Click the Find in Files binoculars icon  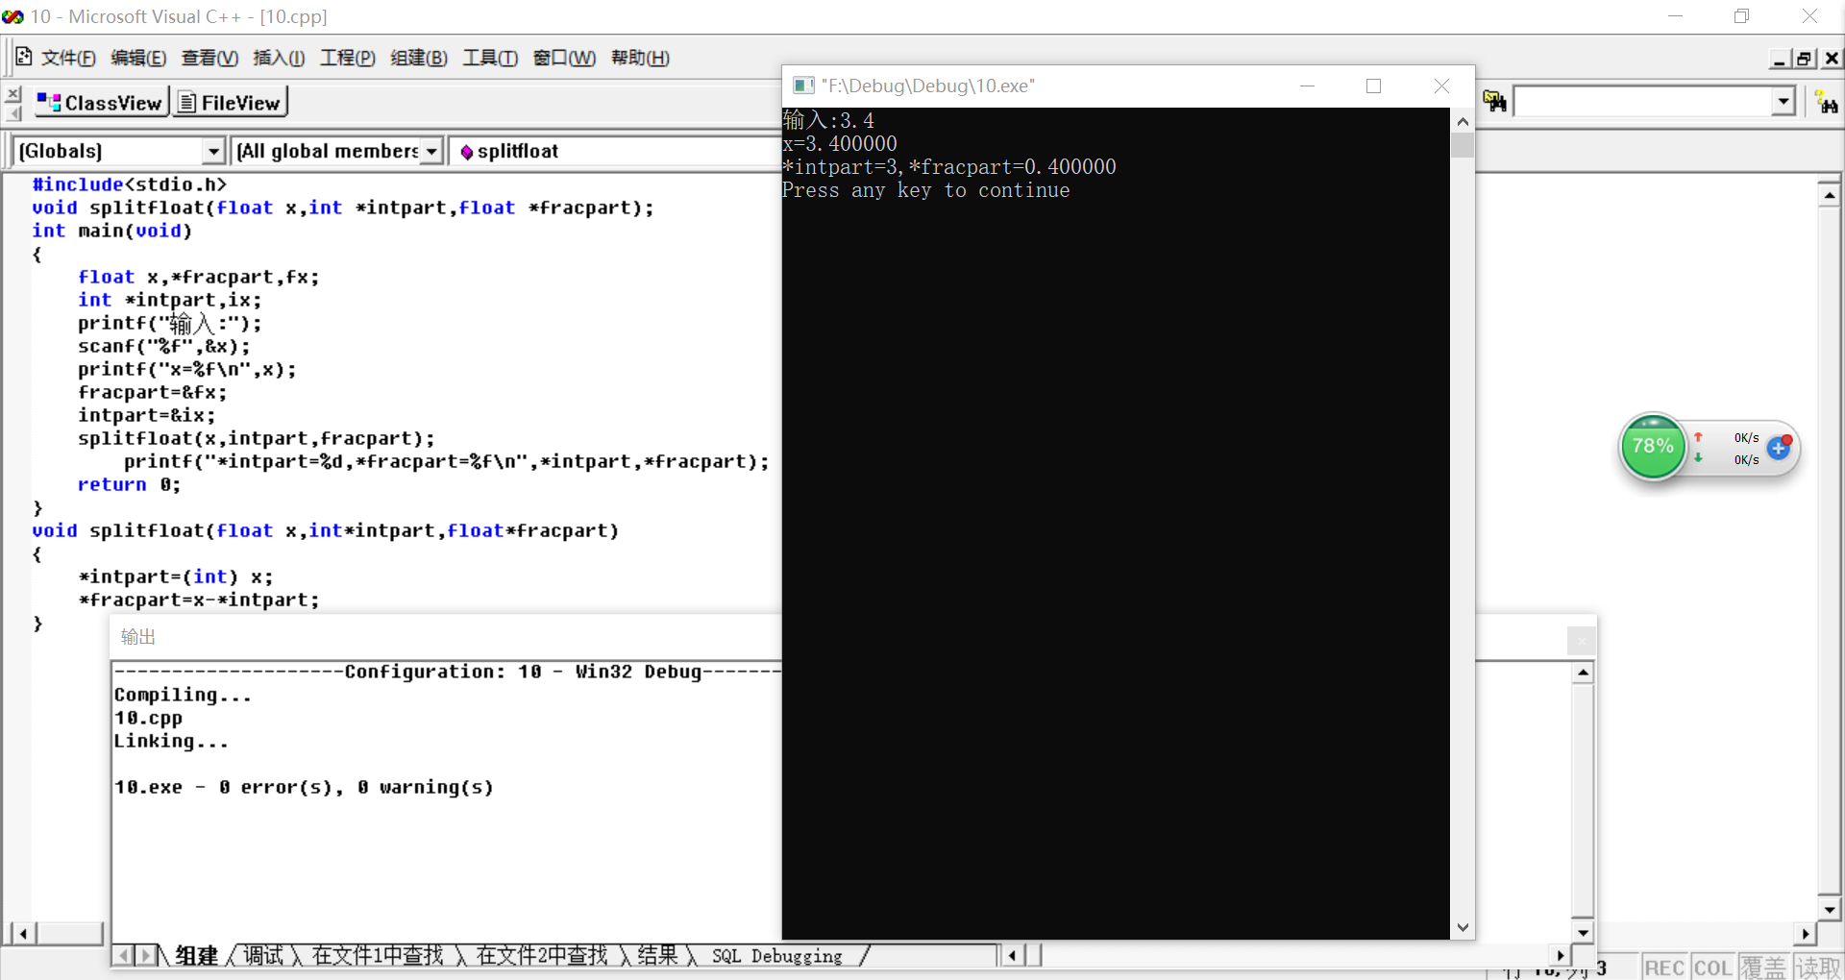point(1494,102)
